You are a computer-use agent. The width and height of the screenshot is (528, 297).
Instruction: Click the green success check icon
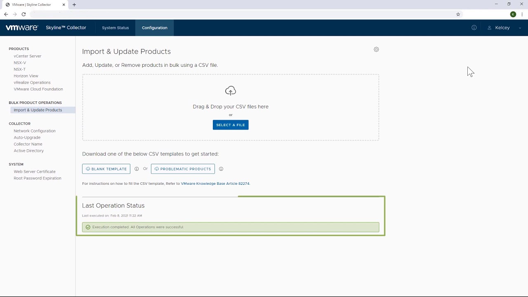pos(88,227)
